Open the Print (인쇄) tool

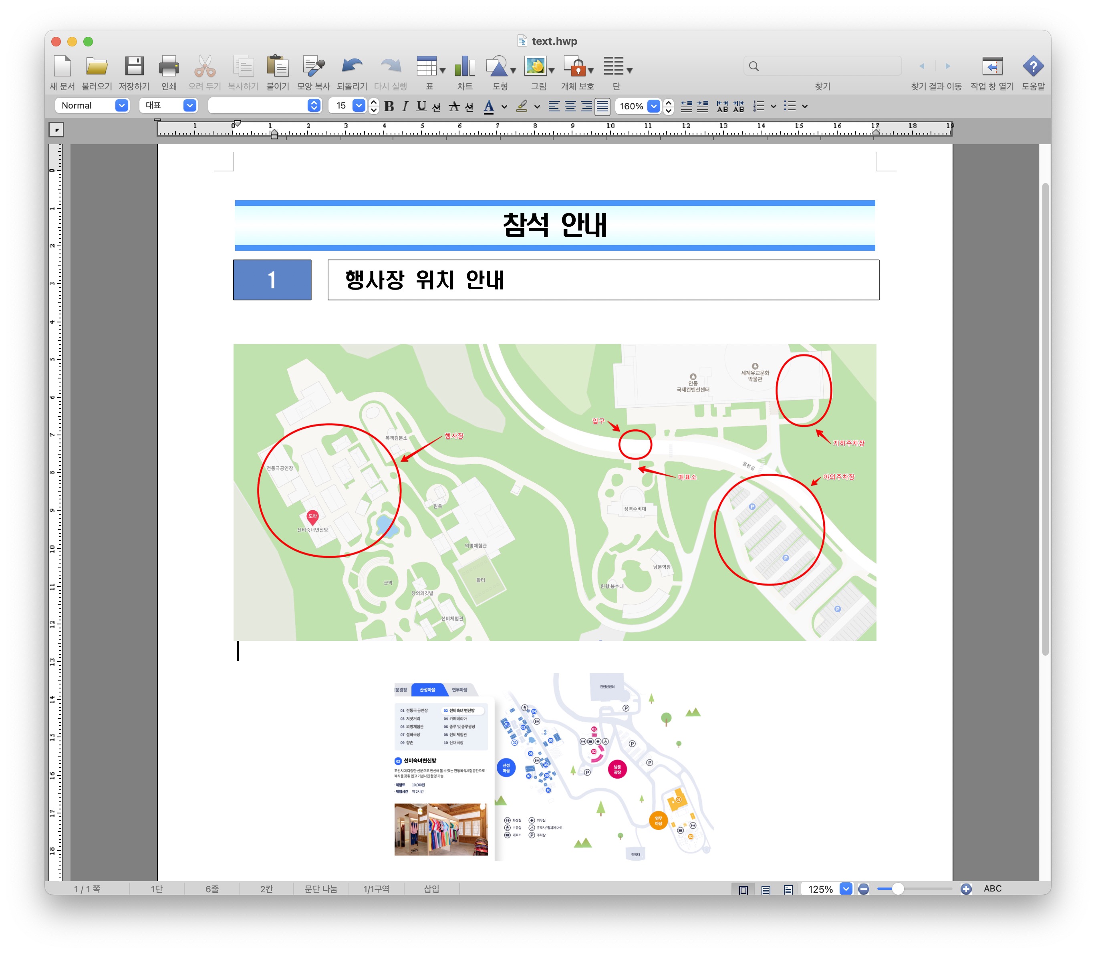coord(169,67)
